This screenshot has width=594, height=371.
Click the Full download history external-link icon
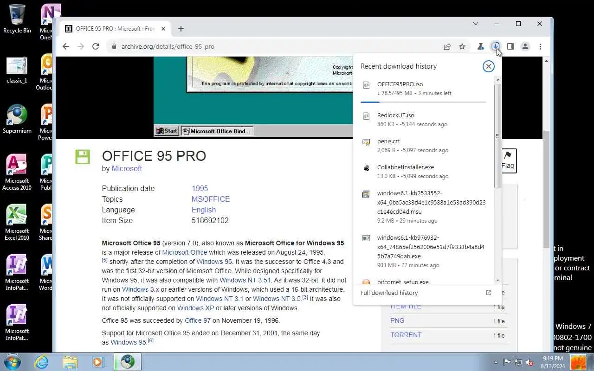click(x=488, y=293)
